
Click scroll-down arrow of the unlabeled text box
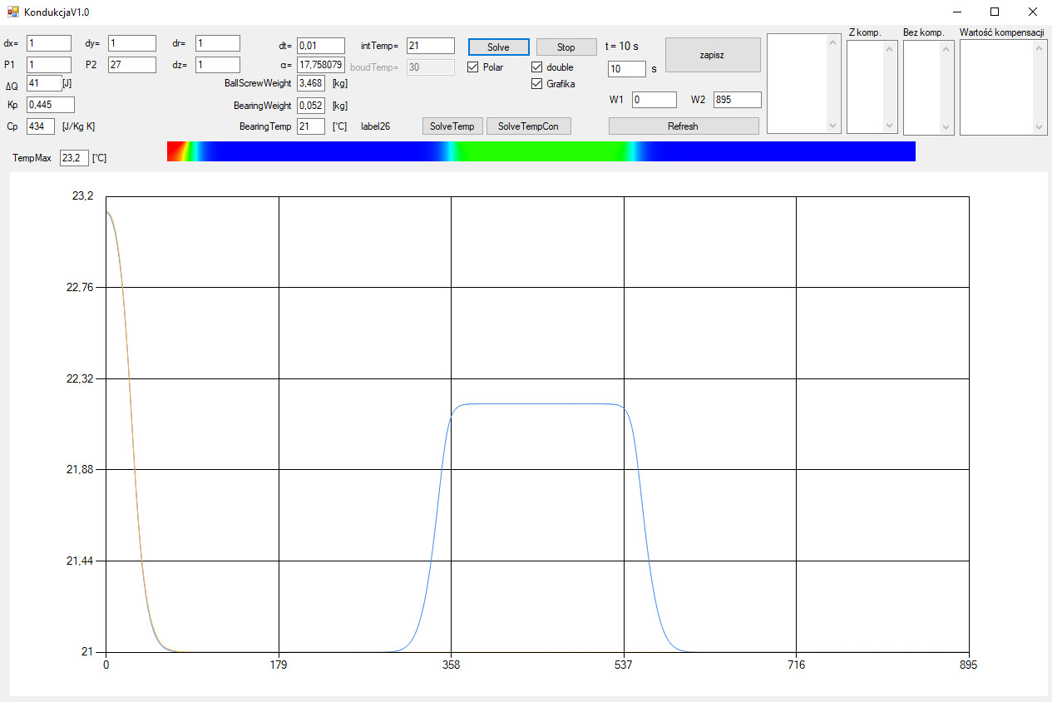[834, 126]
